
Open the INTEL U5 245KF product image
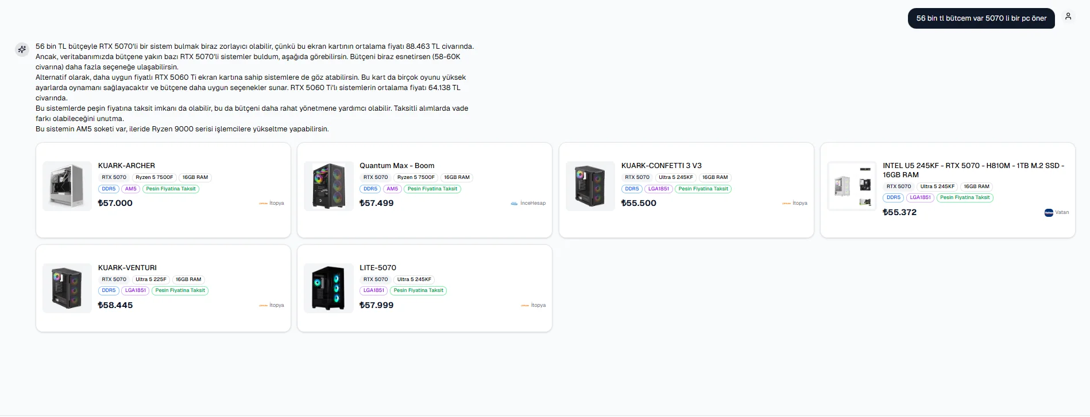(852, 186)
